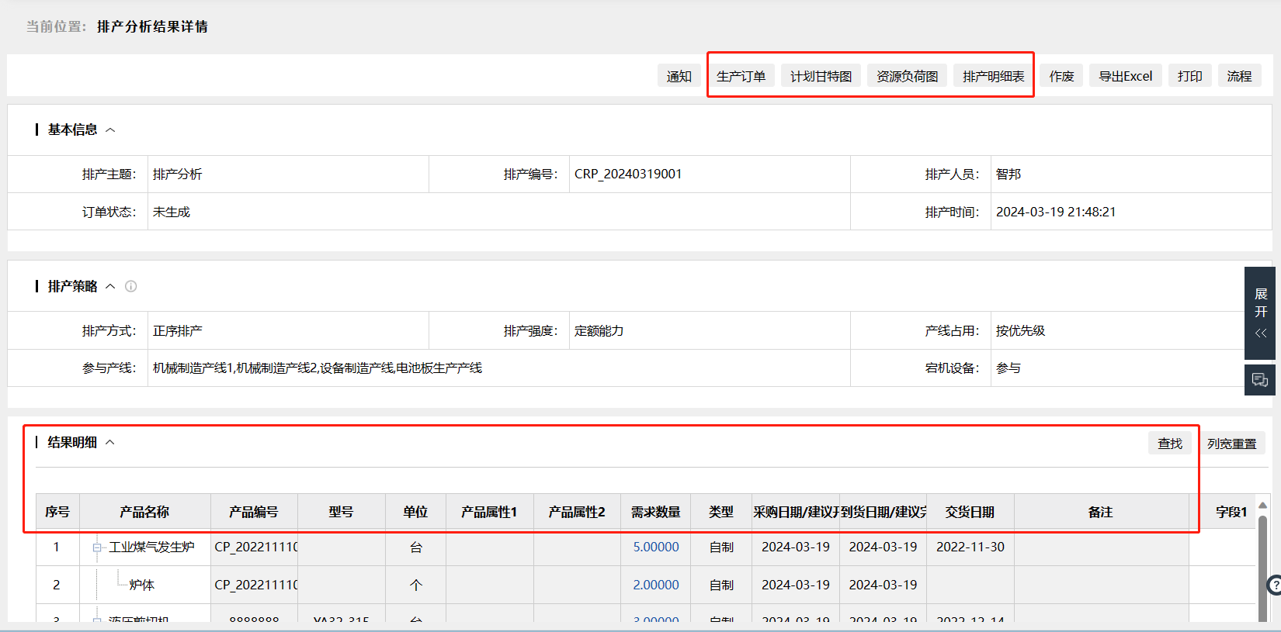Collapse the 基本信息 section
This screenshot has height=632, width=1281.
(110, 130)
